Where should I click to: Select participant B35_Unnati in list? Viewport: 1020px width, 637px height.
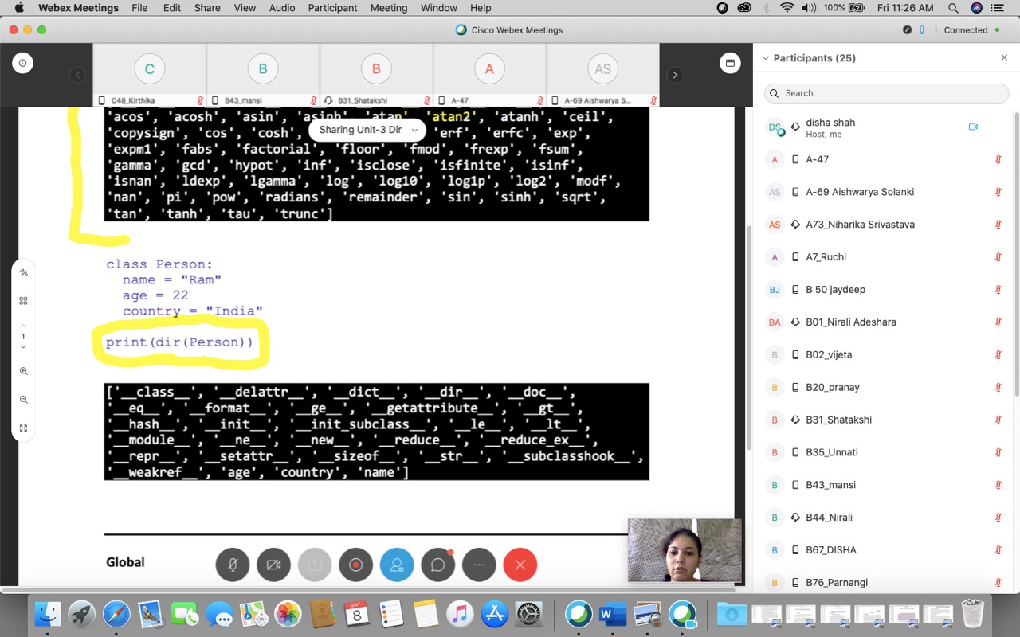(883, 452)
